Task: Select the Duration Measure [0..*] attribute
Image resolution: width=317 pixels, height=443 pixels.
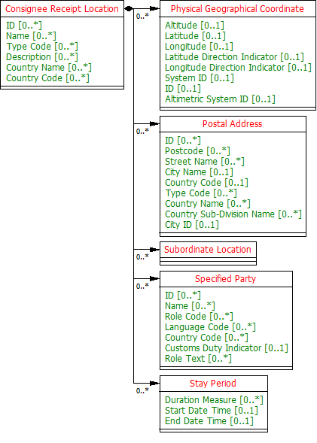Action: click(x=214, y=400)
